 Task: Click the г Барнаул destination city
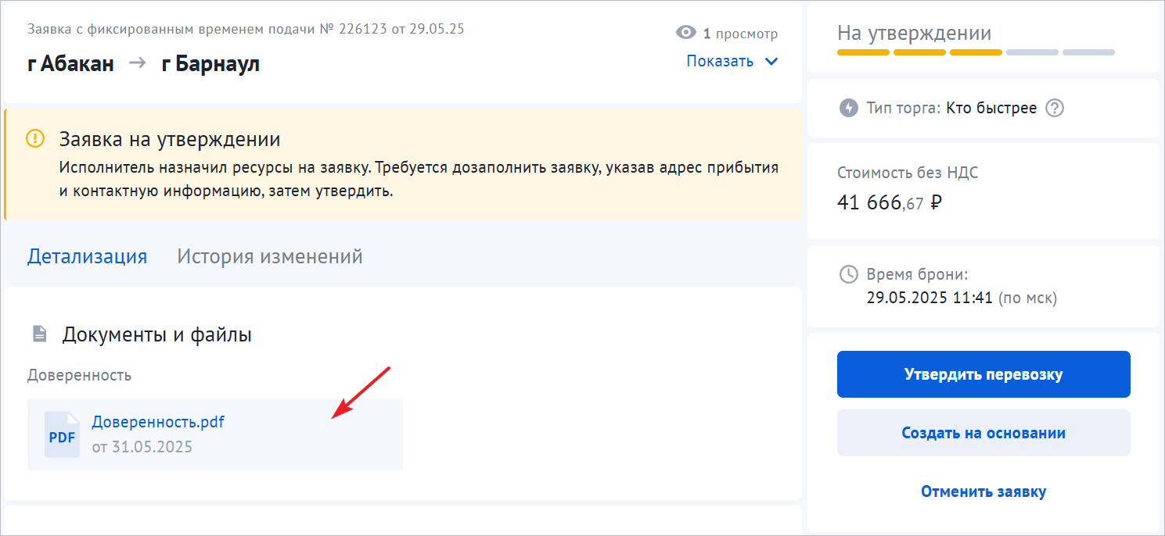click(210, 64)
